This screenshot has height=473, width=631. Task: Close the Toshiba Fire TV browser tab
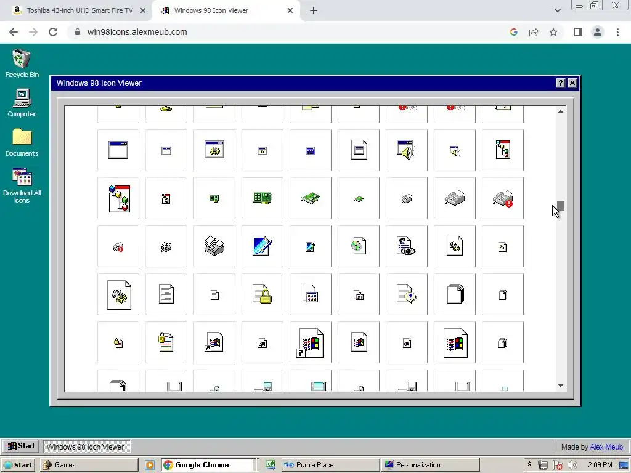(143, 11)
